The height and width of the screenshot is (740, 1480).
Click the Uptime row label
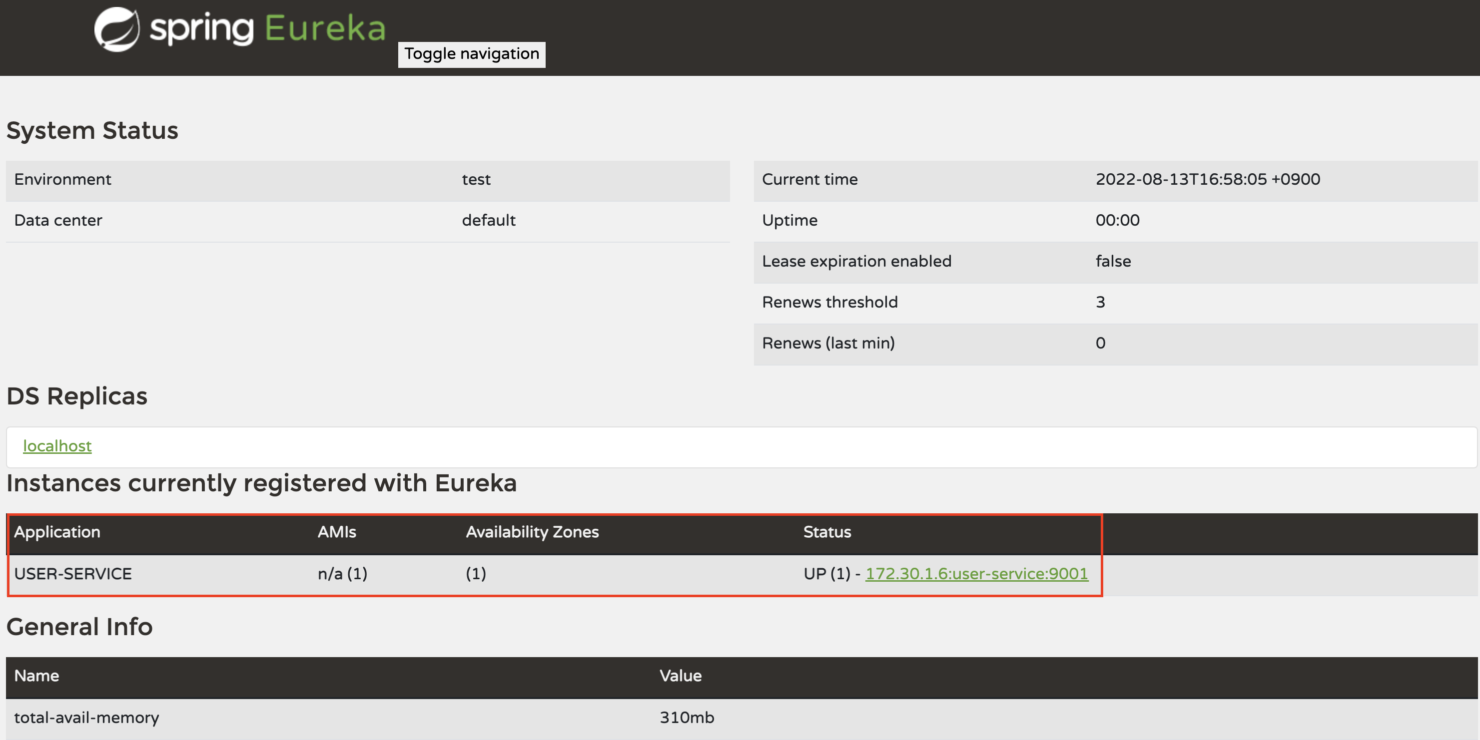(x=789, y=220)
